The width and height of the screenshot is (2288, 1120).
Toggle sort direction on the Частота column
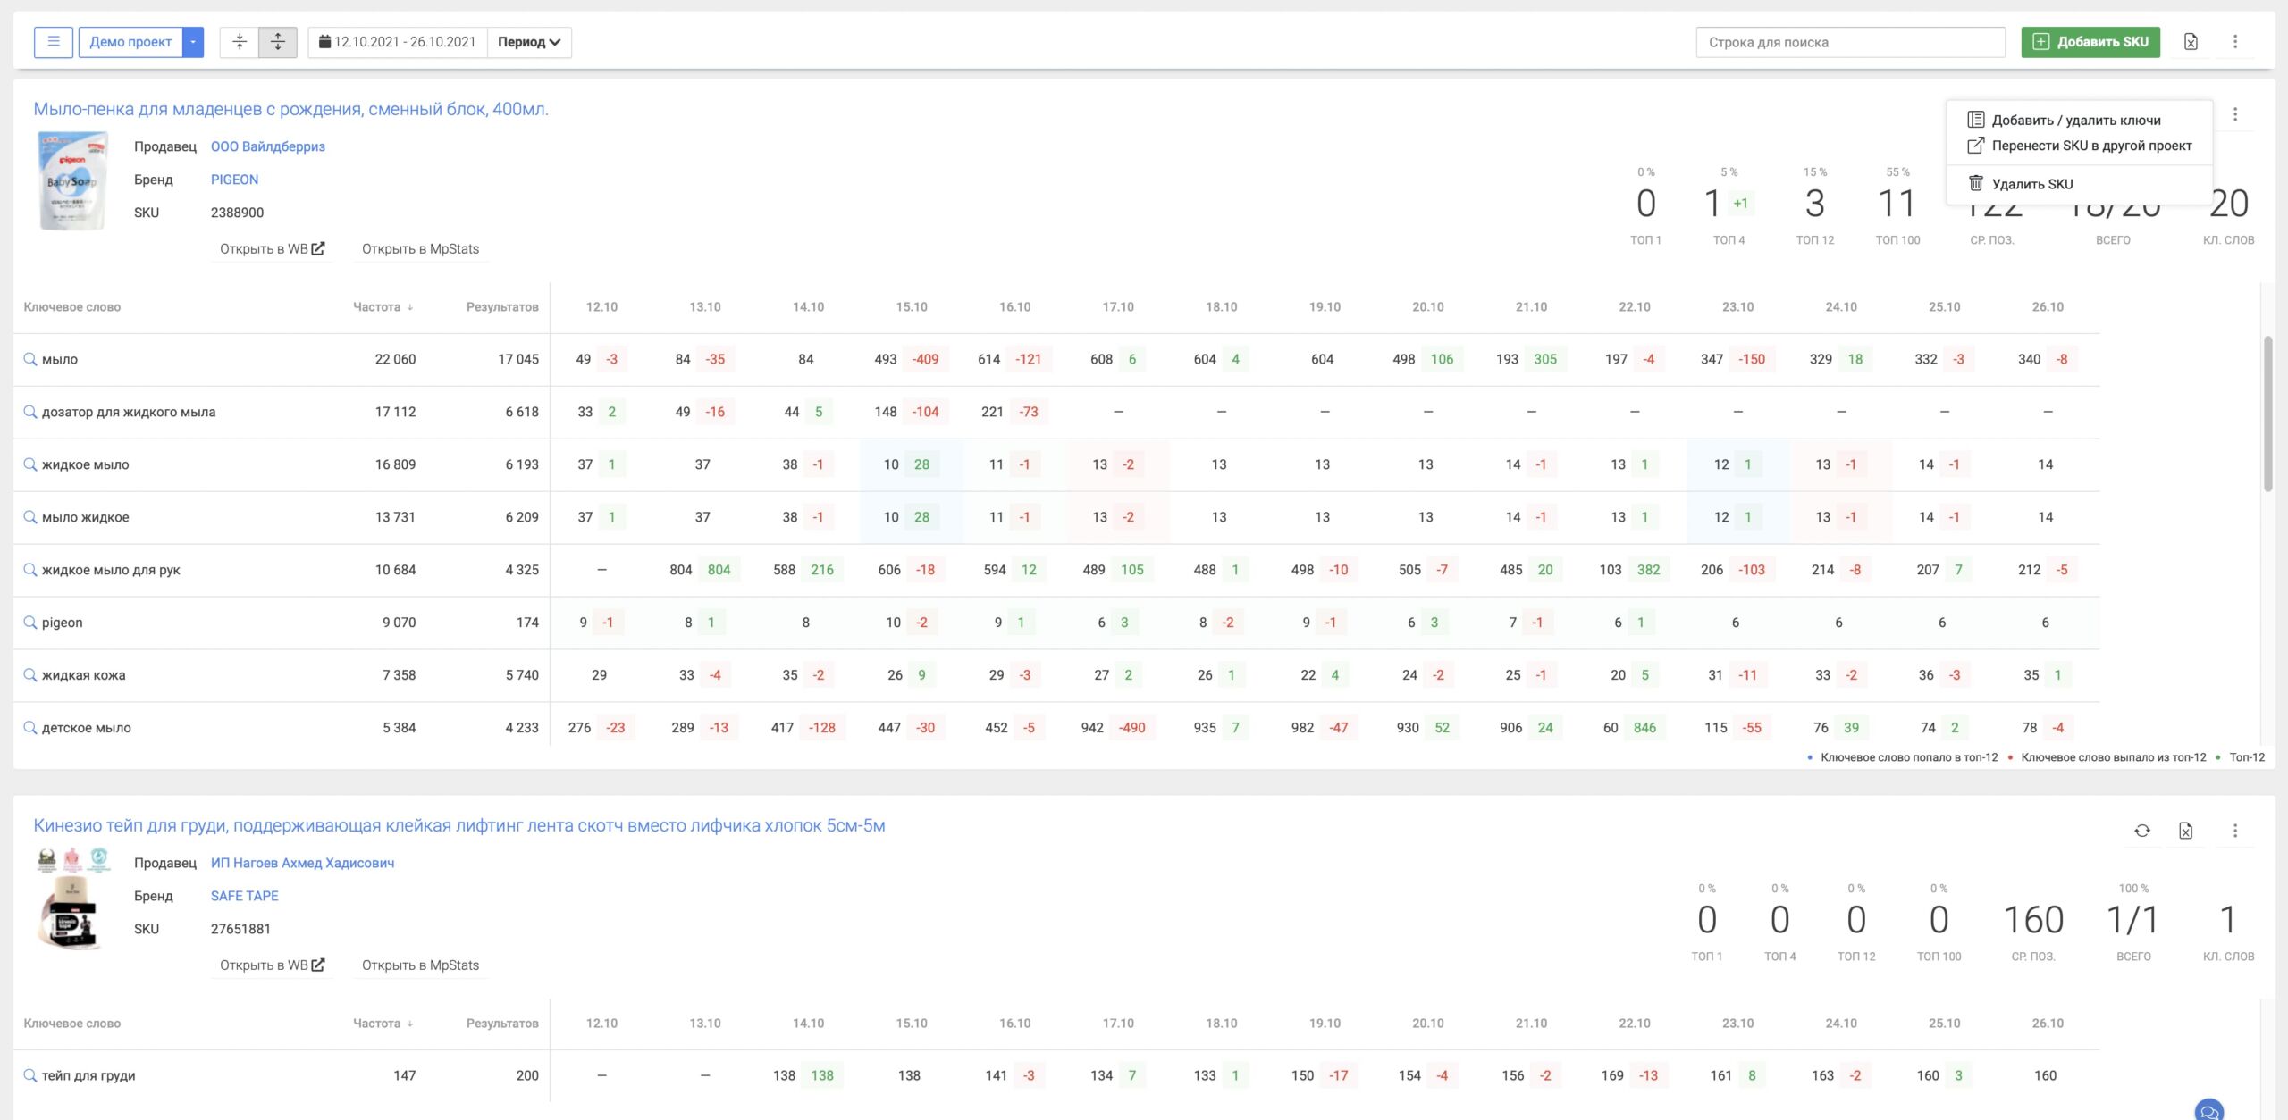pos(410,306)
